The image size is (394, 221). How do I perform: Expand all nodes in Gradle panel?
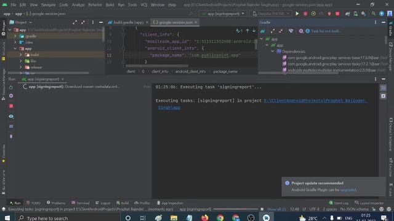pyautogui.click(x=273, y=31)
